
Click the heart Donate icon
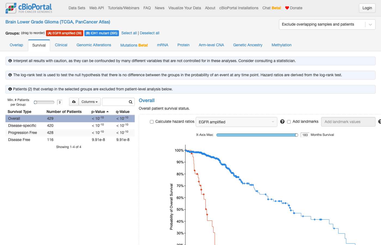pyautogui.click(x=287, y=8)
